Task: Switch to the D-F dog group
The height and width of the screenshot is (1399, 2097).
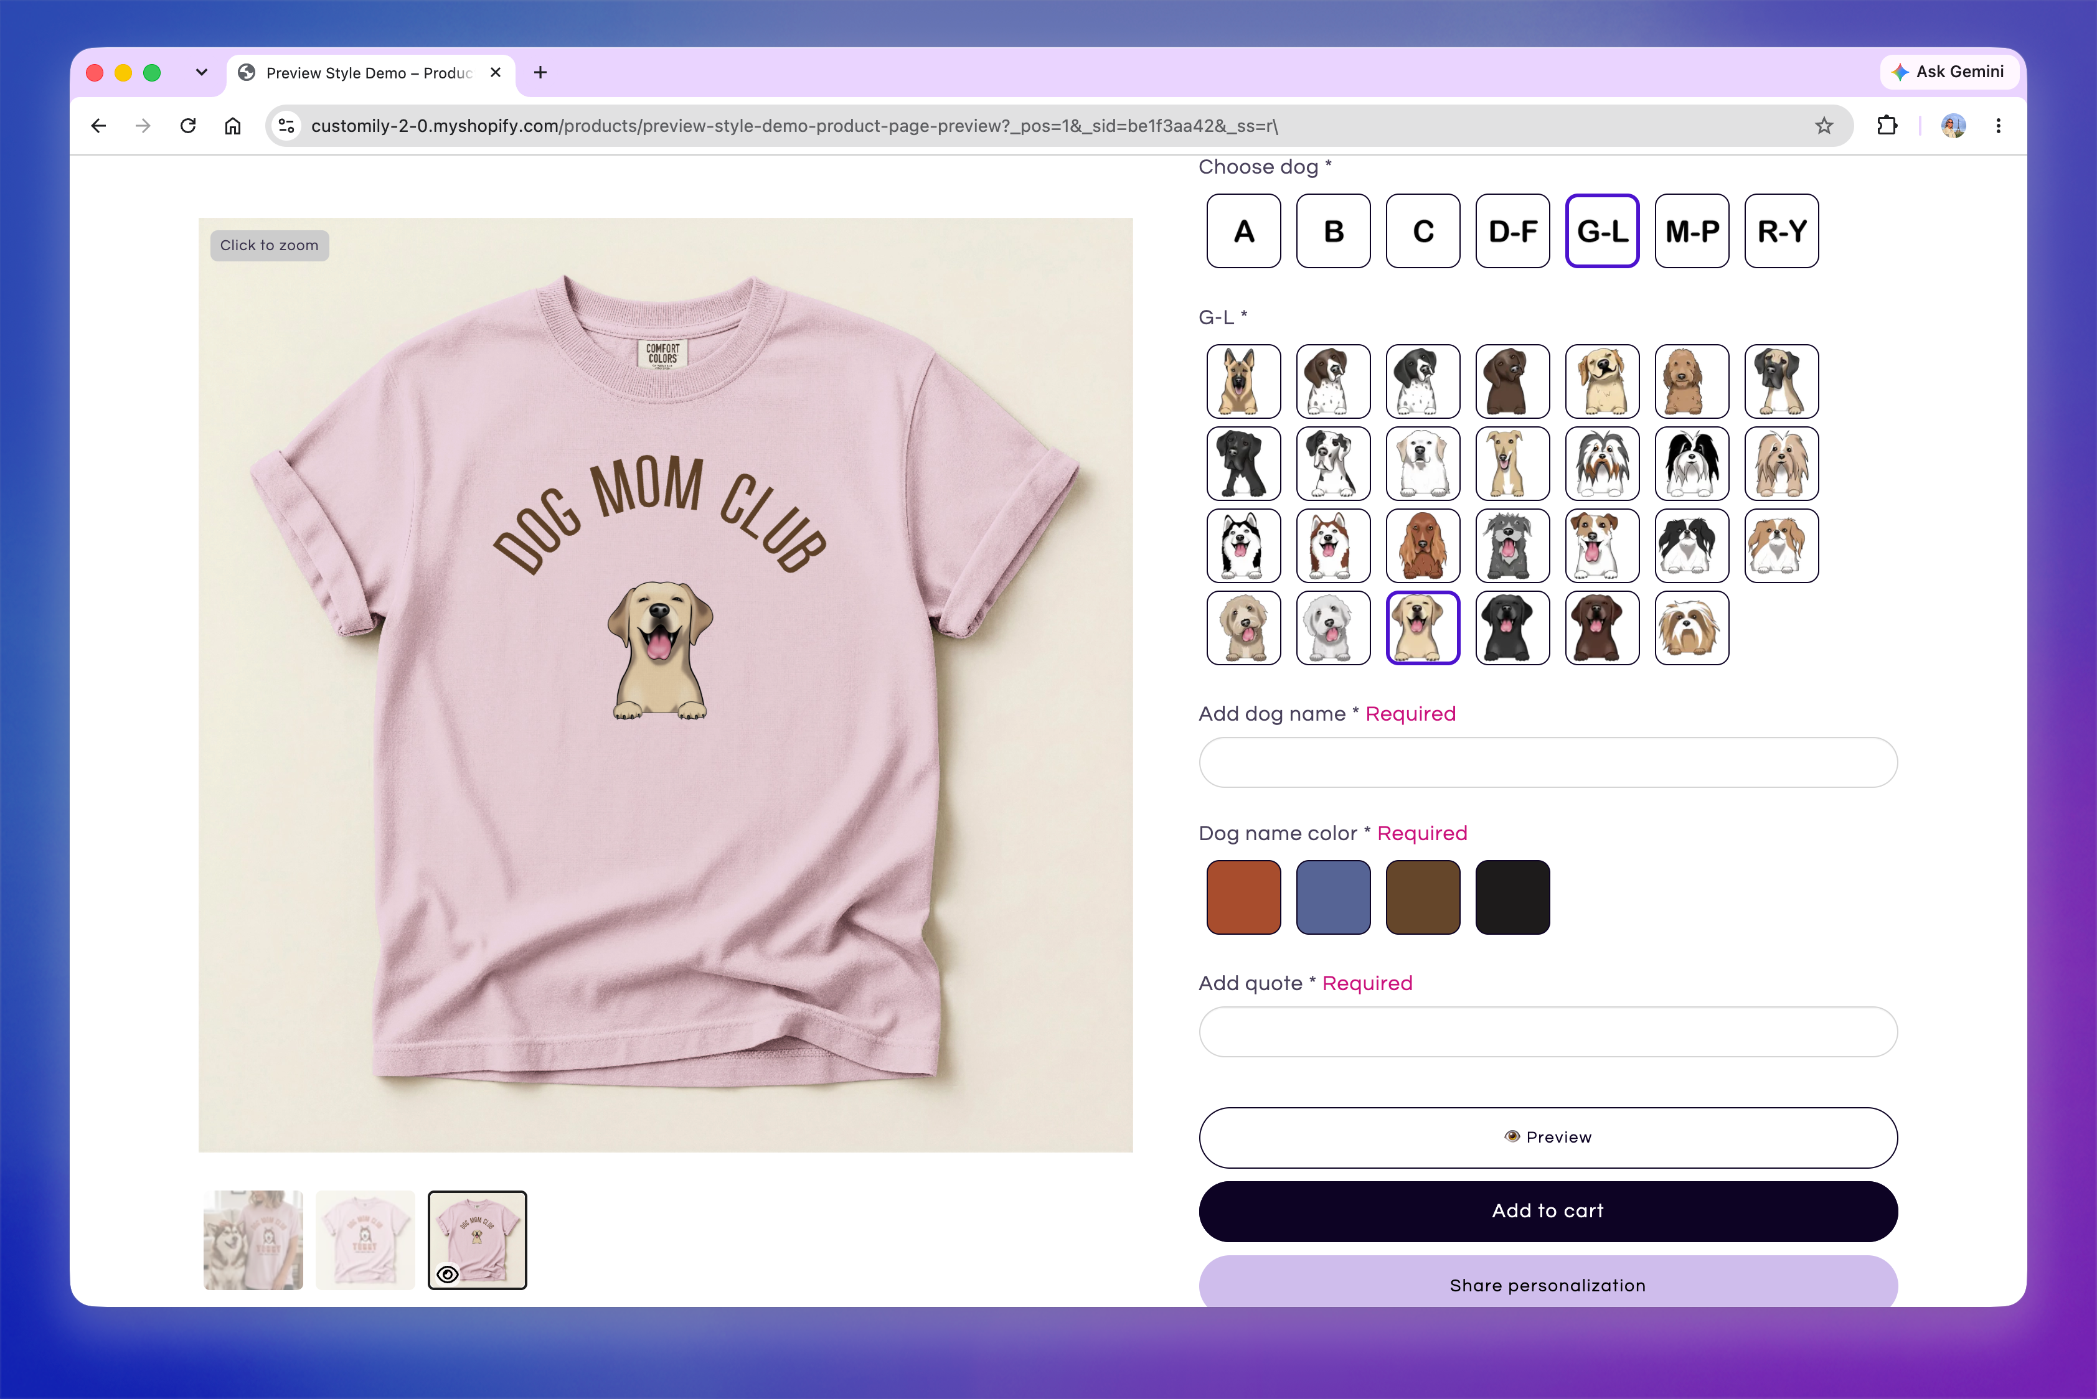Action: coord(1512,231)
